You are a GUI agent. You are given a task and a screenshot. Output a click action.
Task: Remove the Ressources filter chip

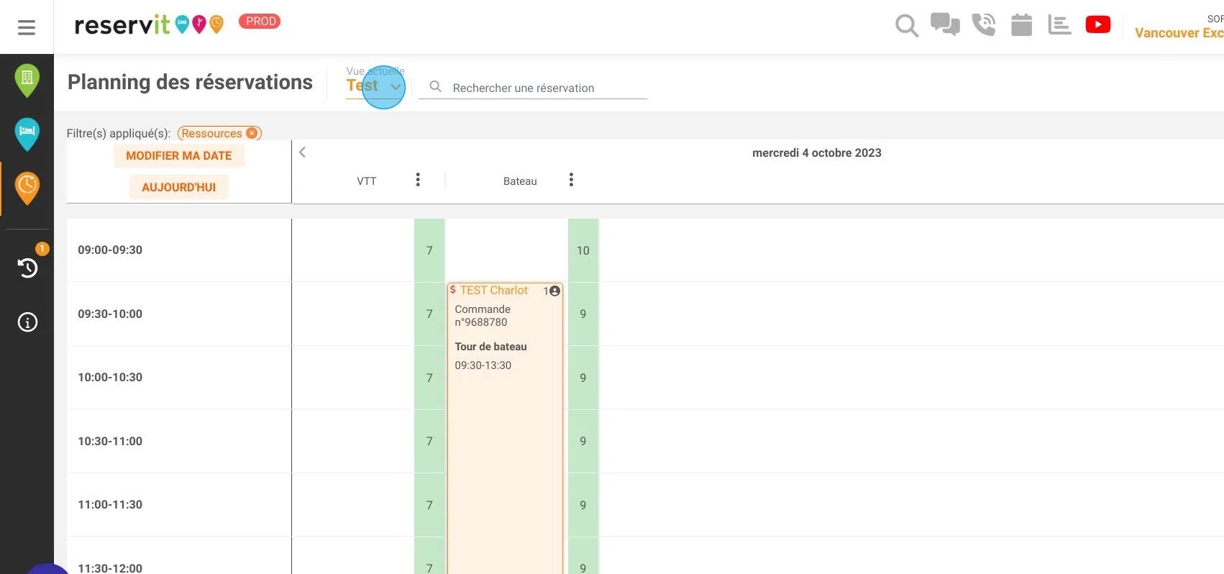point(252,133)
